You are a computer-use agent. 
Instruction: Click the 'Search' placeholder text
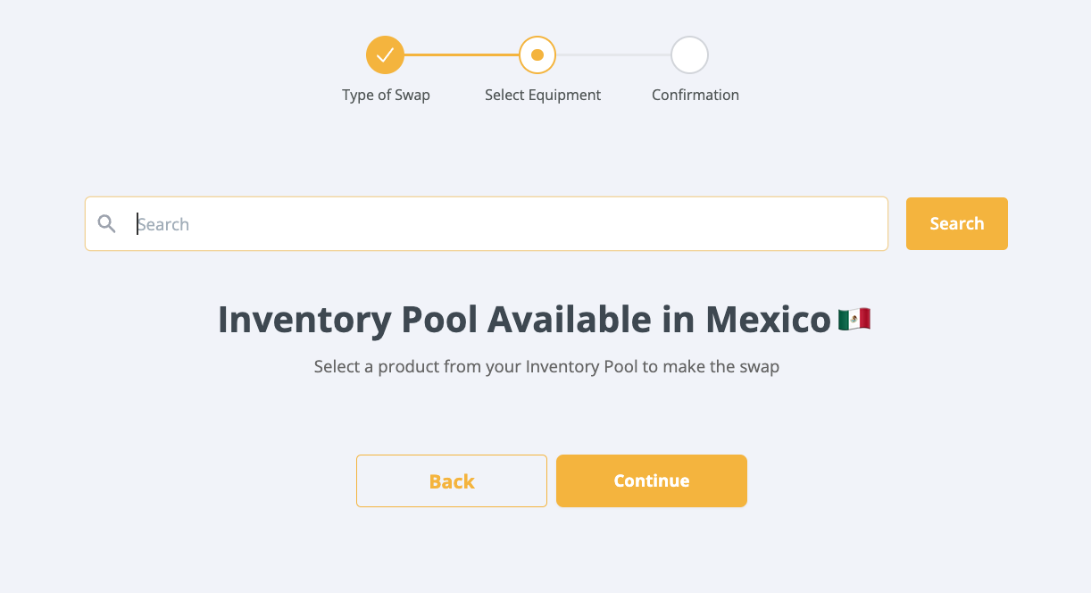click(x=163, y=224)
